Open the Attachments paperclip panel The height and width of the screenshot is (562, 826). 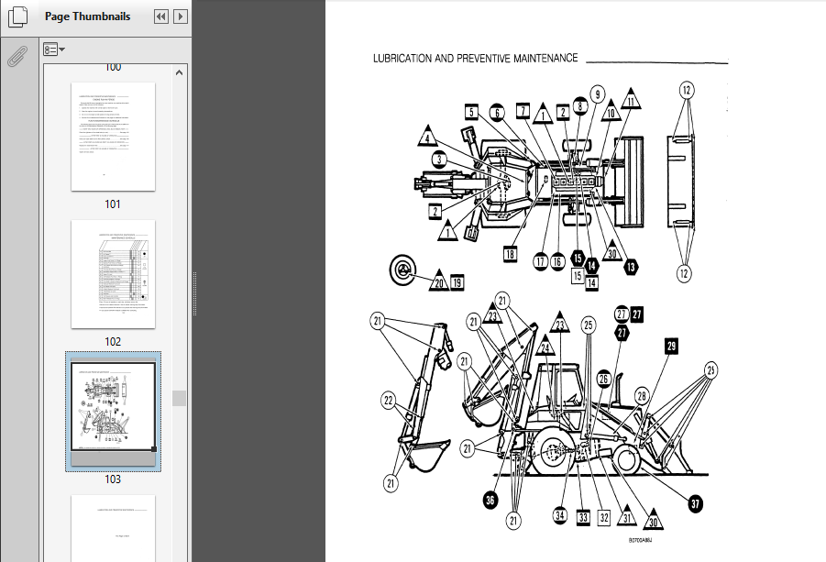pyautogui.click(x=17, y=56)
